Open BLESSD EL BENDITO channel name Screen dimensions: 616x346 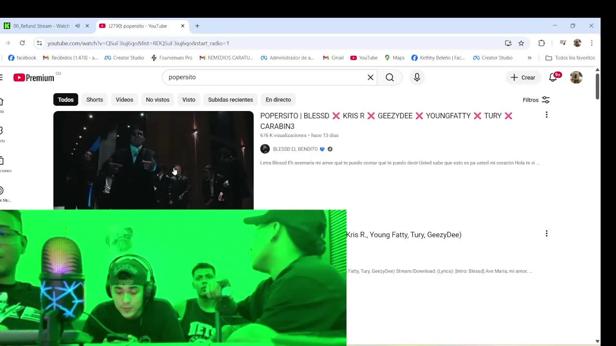(295, 149)
